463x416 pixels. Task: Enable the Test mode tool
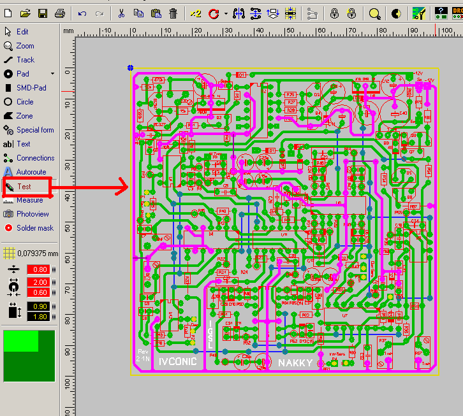[24, 187]
